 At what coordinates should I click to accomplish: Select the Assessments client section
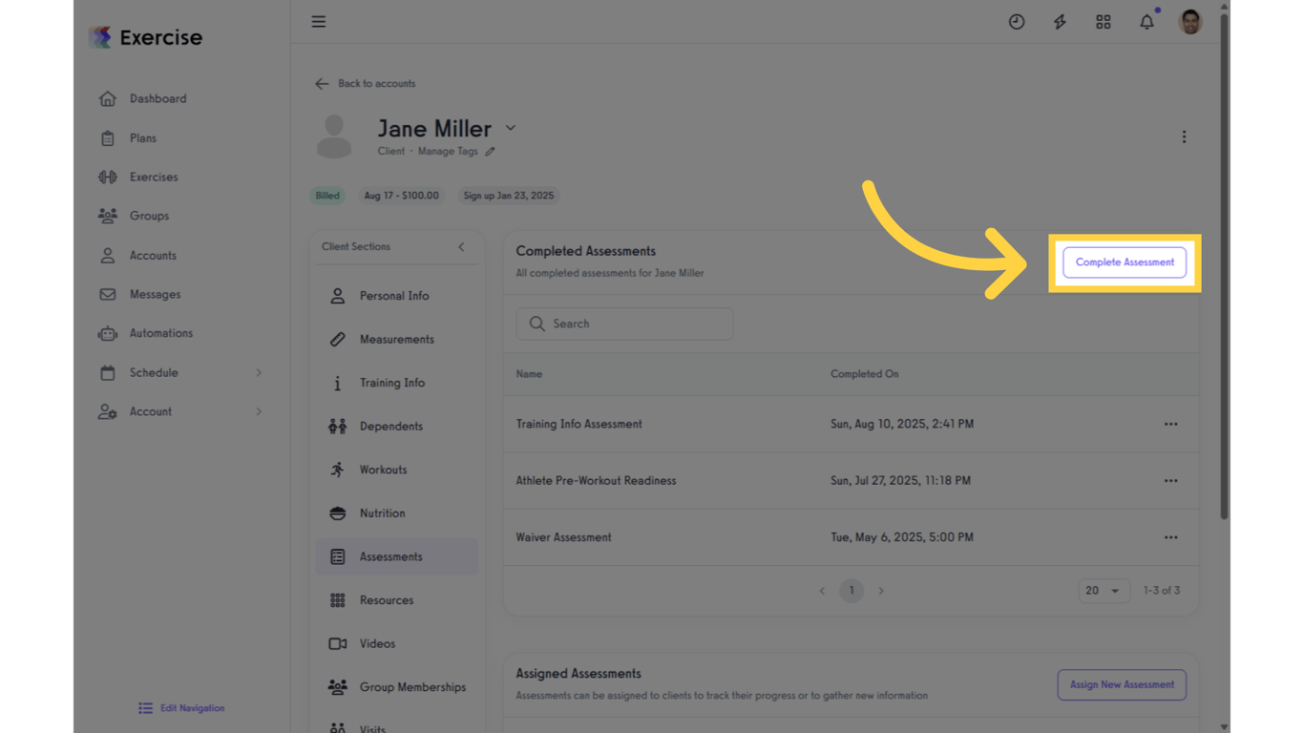click(397, 557)
